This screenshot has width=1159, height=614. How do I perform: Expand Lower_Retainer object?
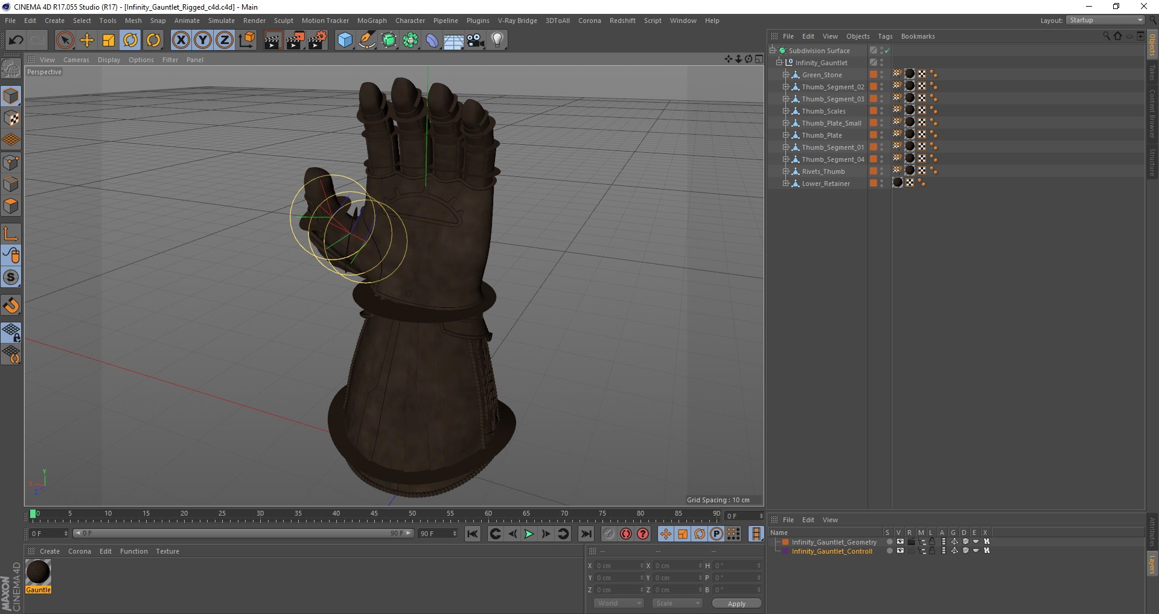786,184
